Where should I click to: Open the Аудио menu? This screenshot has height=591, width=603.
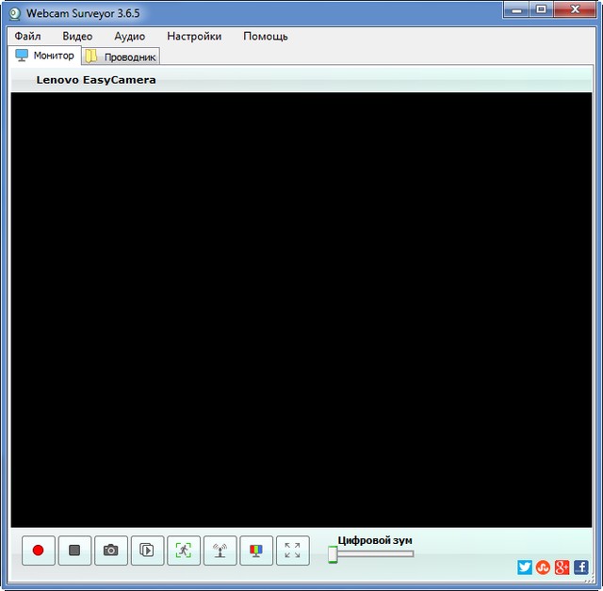click(129, 36)
